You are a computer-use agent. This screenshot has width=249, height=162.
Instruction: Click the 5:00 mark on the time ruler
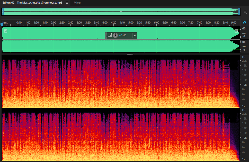(x=131, y=23)
